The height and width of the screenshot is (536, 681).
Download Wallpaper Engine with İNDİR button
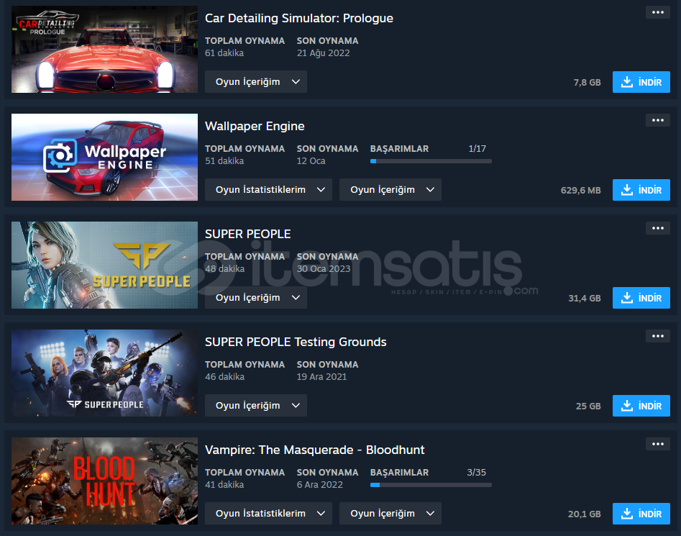pos(641,190)
